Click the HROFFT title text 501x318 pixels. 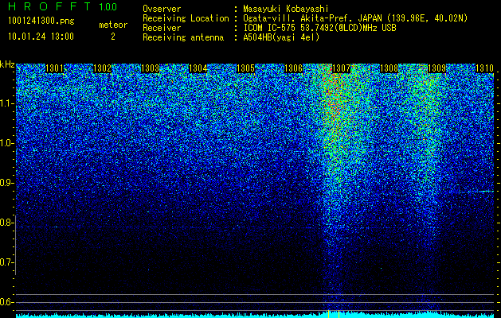tap(49, 6)
